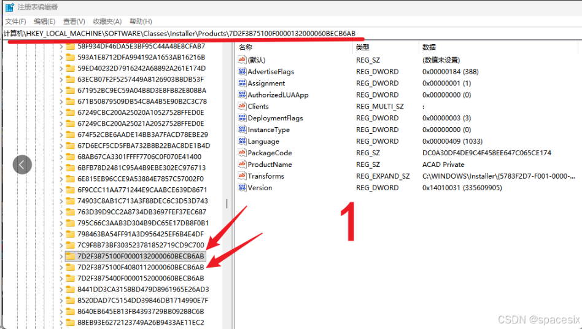Select folder icon of 68AB67CA3301FFFF7706C0F070E41400

pos(70,157)
